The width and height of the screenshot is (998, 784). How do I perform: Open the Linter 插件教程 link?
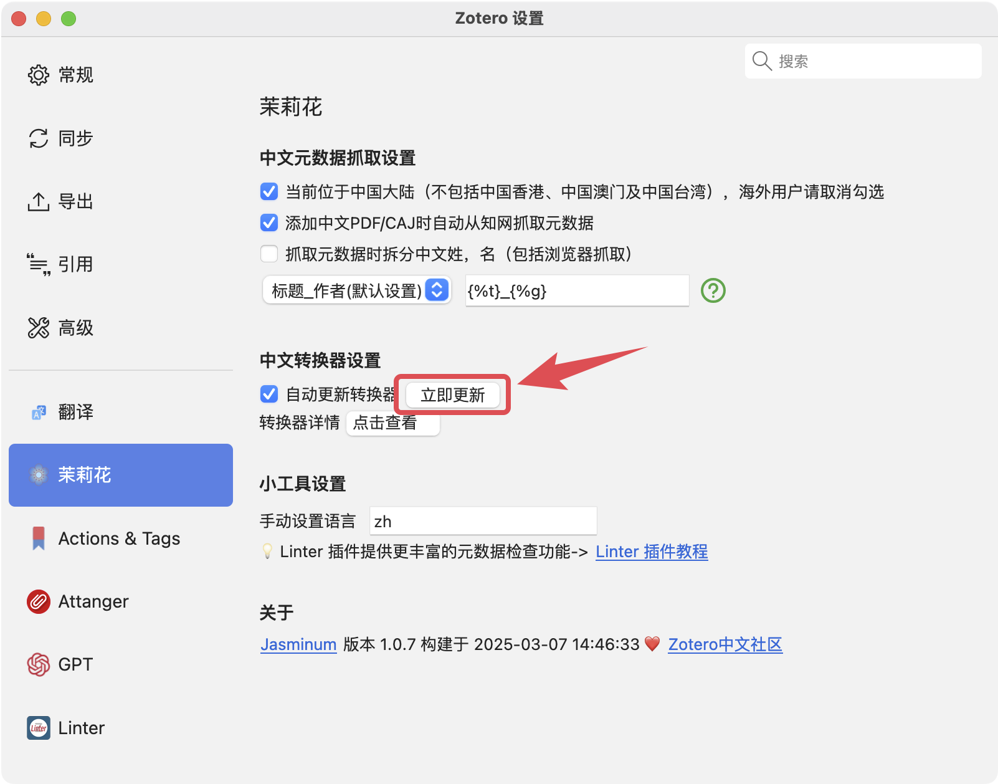click(x=652, y=552)
